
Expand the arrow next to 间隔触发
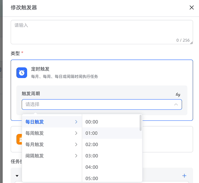76,156
